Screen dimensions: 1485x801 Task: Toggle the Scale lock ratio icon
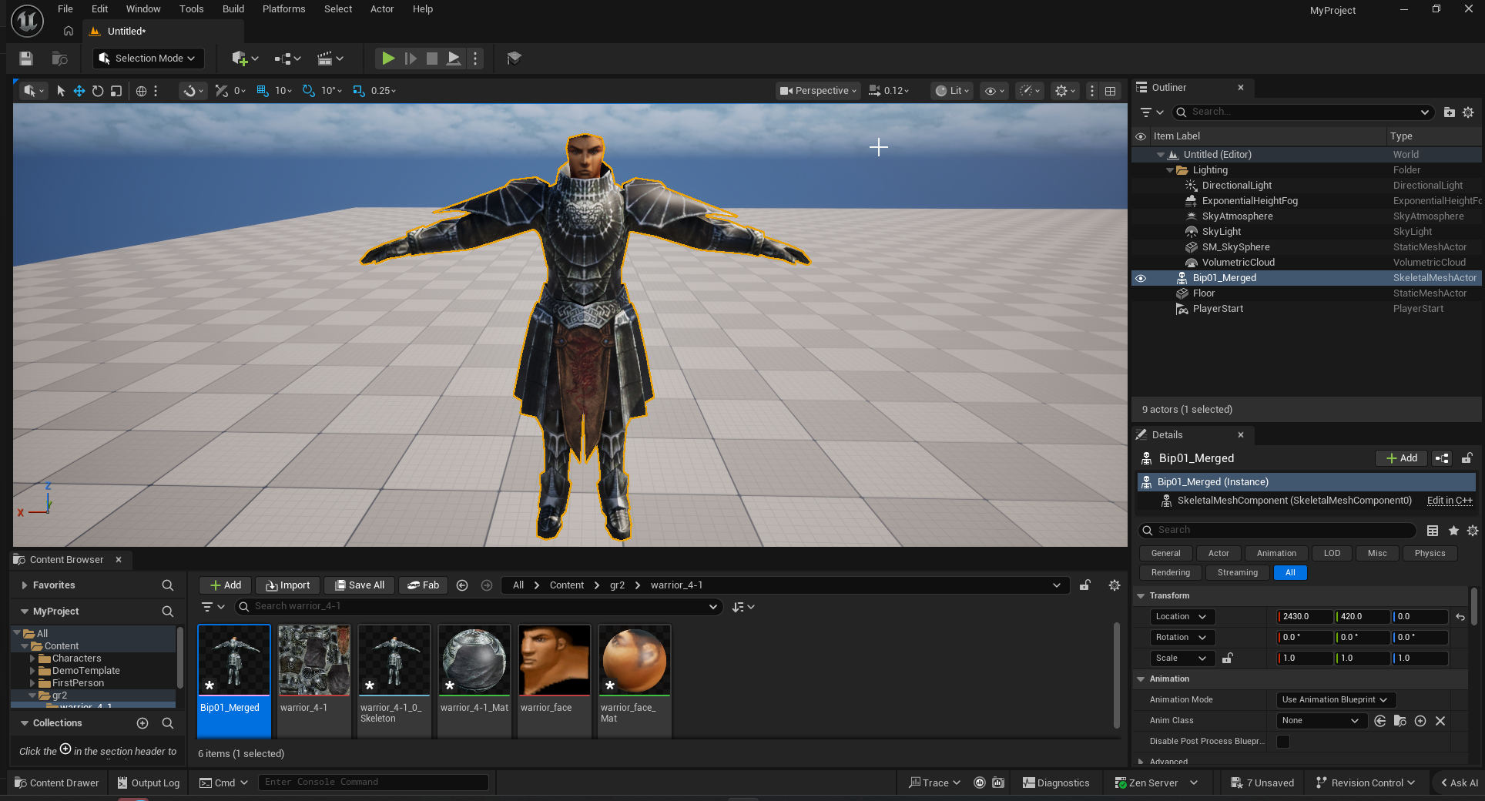pos(1228,659)
